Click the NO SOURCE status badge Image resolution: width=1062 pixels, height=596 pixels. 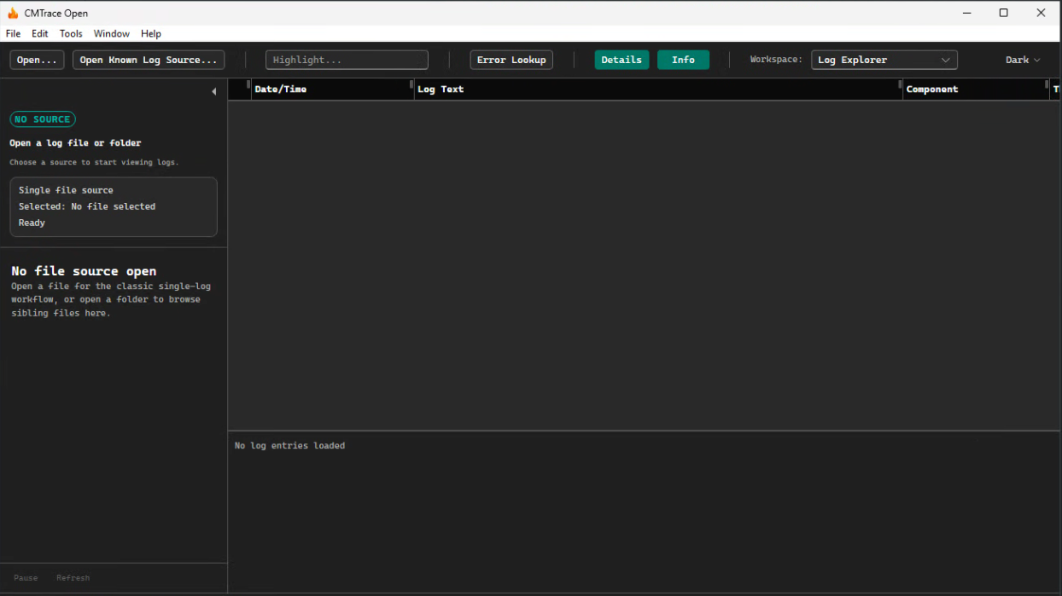(x=42, y=119)
